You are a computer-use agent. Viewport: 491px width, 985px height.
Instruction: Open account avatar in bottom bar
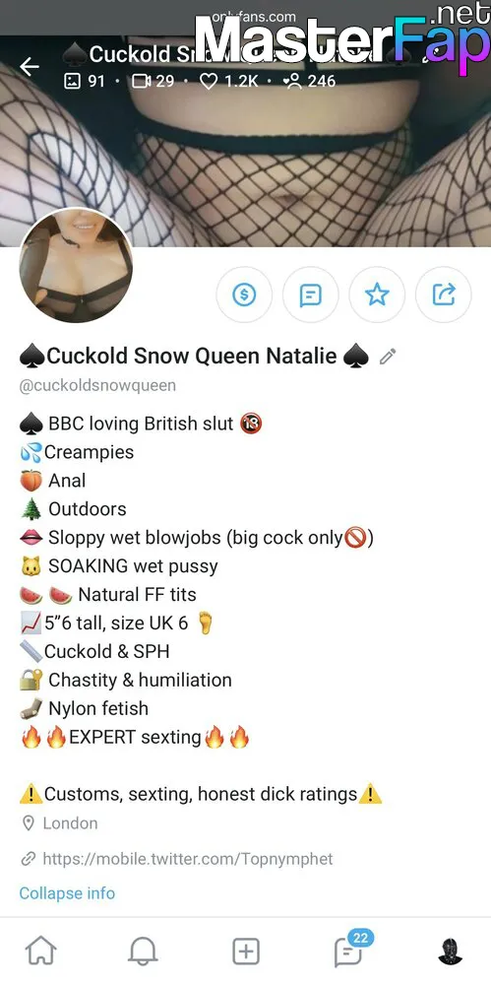tap(451, 952)
